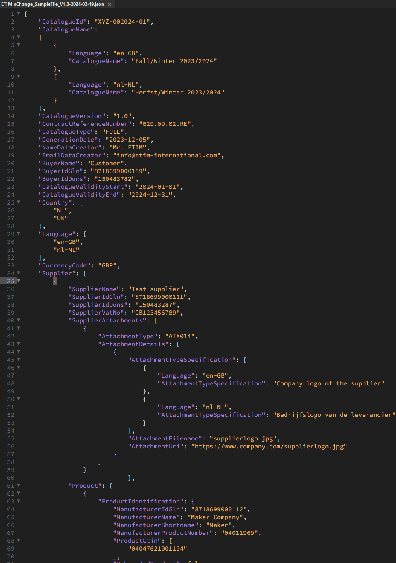Viewport: 396px width, 563px height.
Task: Collapse the supplier object fold on line 35
Action: [x=19, y=281]
